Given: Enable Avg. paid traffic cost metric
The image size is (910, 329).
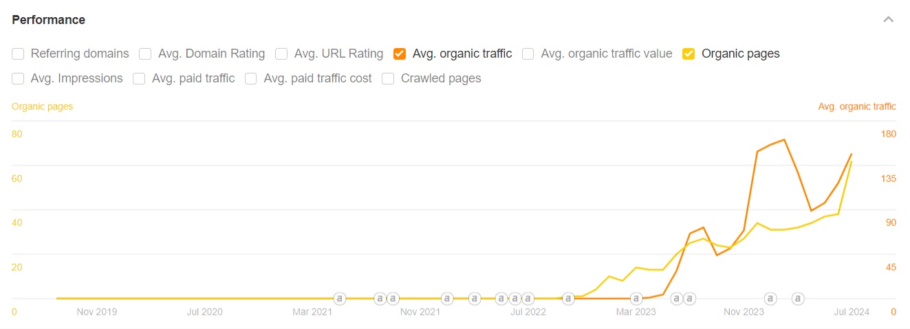Looking at the screenshot, I should [x=251, y=78].
